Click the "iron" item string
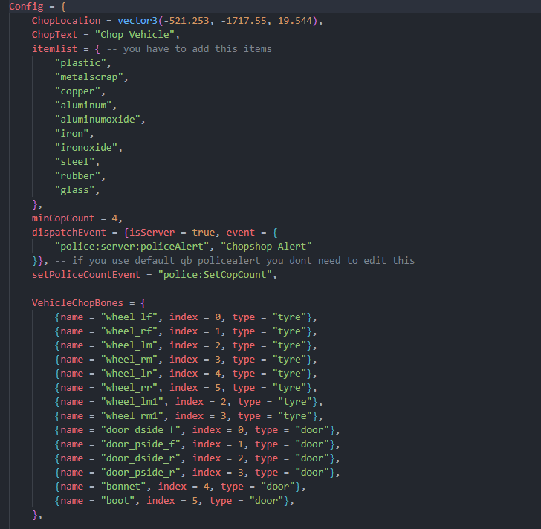Image resolution: width=541 pixels, height=529 pixels. 72,134
